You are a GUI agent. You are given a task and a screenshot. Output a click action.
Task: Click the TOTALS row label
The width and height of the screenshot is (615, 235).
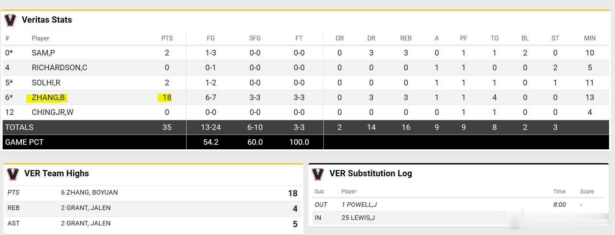click(19, 127)
